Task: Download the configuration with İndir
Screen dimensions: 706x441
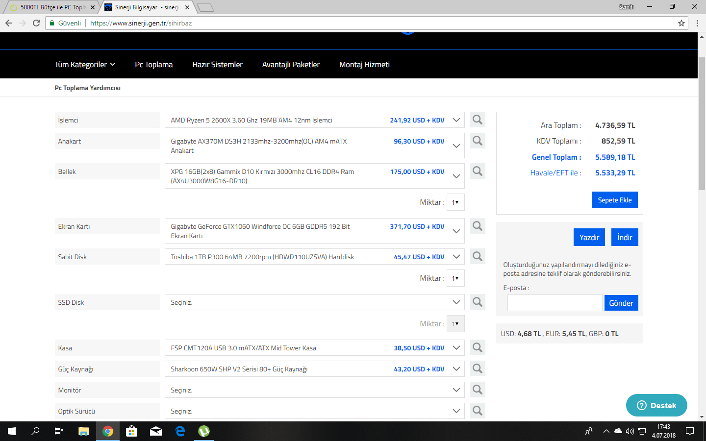Action: [x=625, y=237]
